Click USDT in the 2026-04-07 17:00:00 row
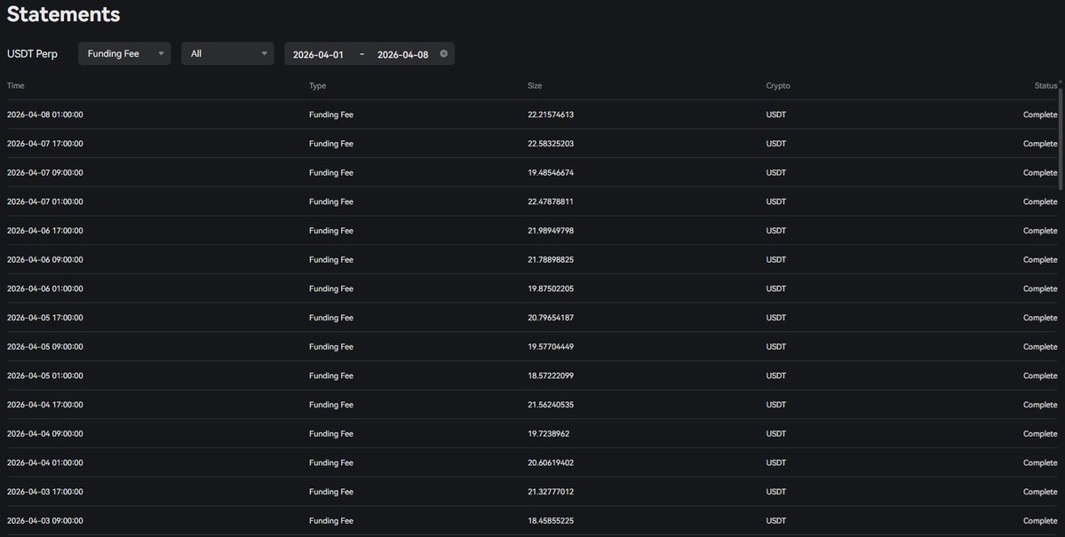Image resolution: width=1065 pixels, height=537 pixels. pyautogui.click(x=776, y=144)
